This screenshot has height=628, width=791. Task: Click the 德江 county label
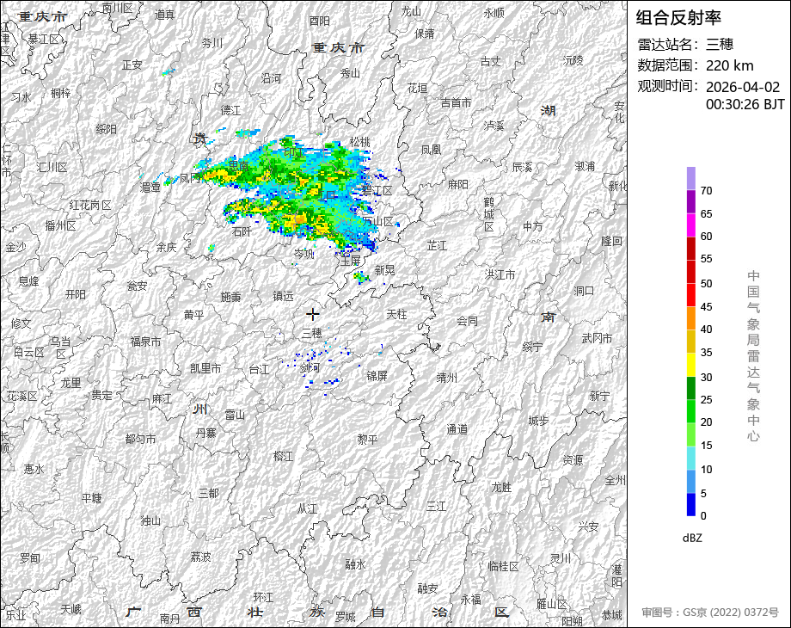click(230, 110)
